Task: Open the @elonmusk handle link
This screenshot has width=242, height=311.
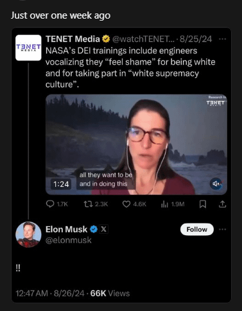Action: pyautogui.click(x=69, y=240)
